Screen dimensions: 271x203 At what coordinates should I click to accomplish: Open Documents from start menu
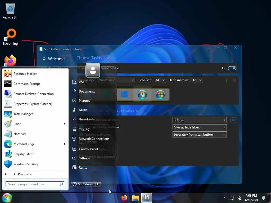point(84,91)
